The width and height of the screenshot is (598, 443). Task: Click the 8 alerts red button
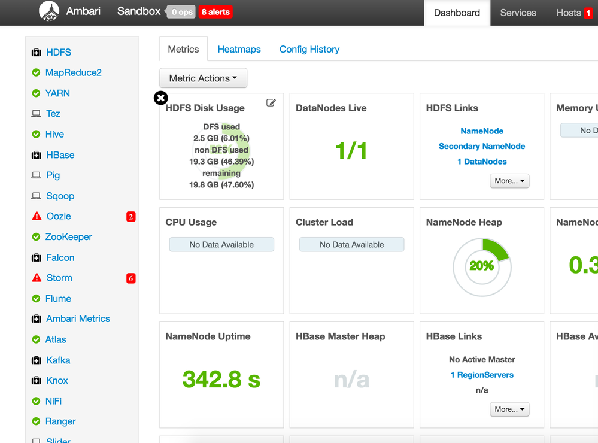215,12
